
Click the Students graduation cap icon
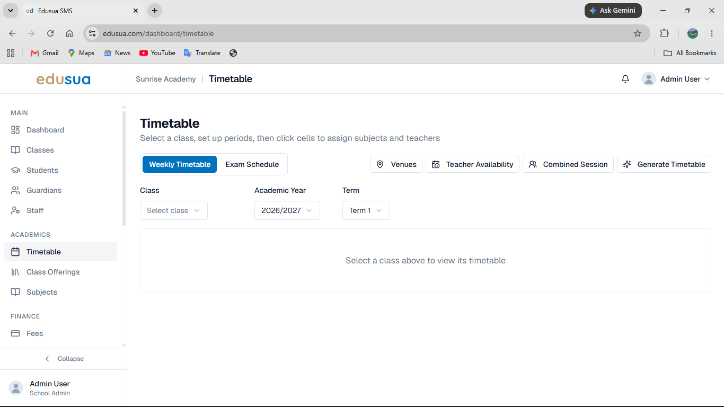(x=15, y=170)
